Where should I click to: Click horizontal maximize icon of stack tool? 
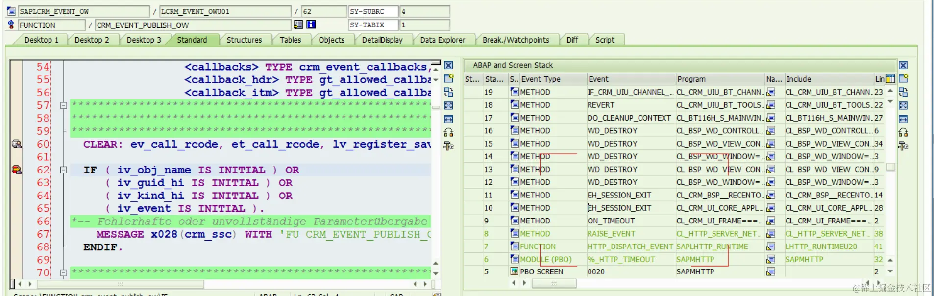903,119
